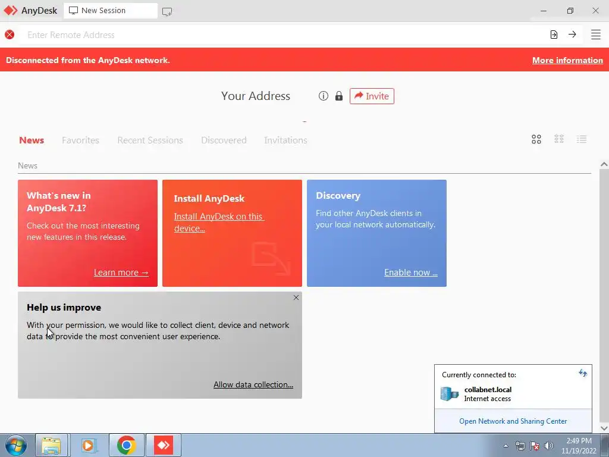This screenshot has height=457, width=609.
Task: Click the Invite button
Action: pyautogui.click(x=372, y=96)
